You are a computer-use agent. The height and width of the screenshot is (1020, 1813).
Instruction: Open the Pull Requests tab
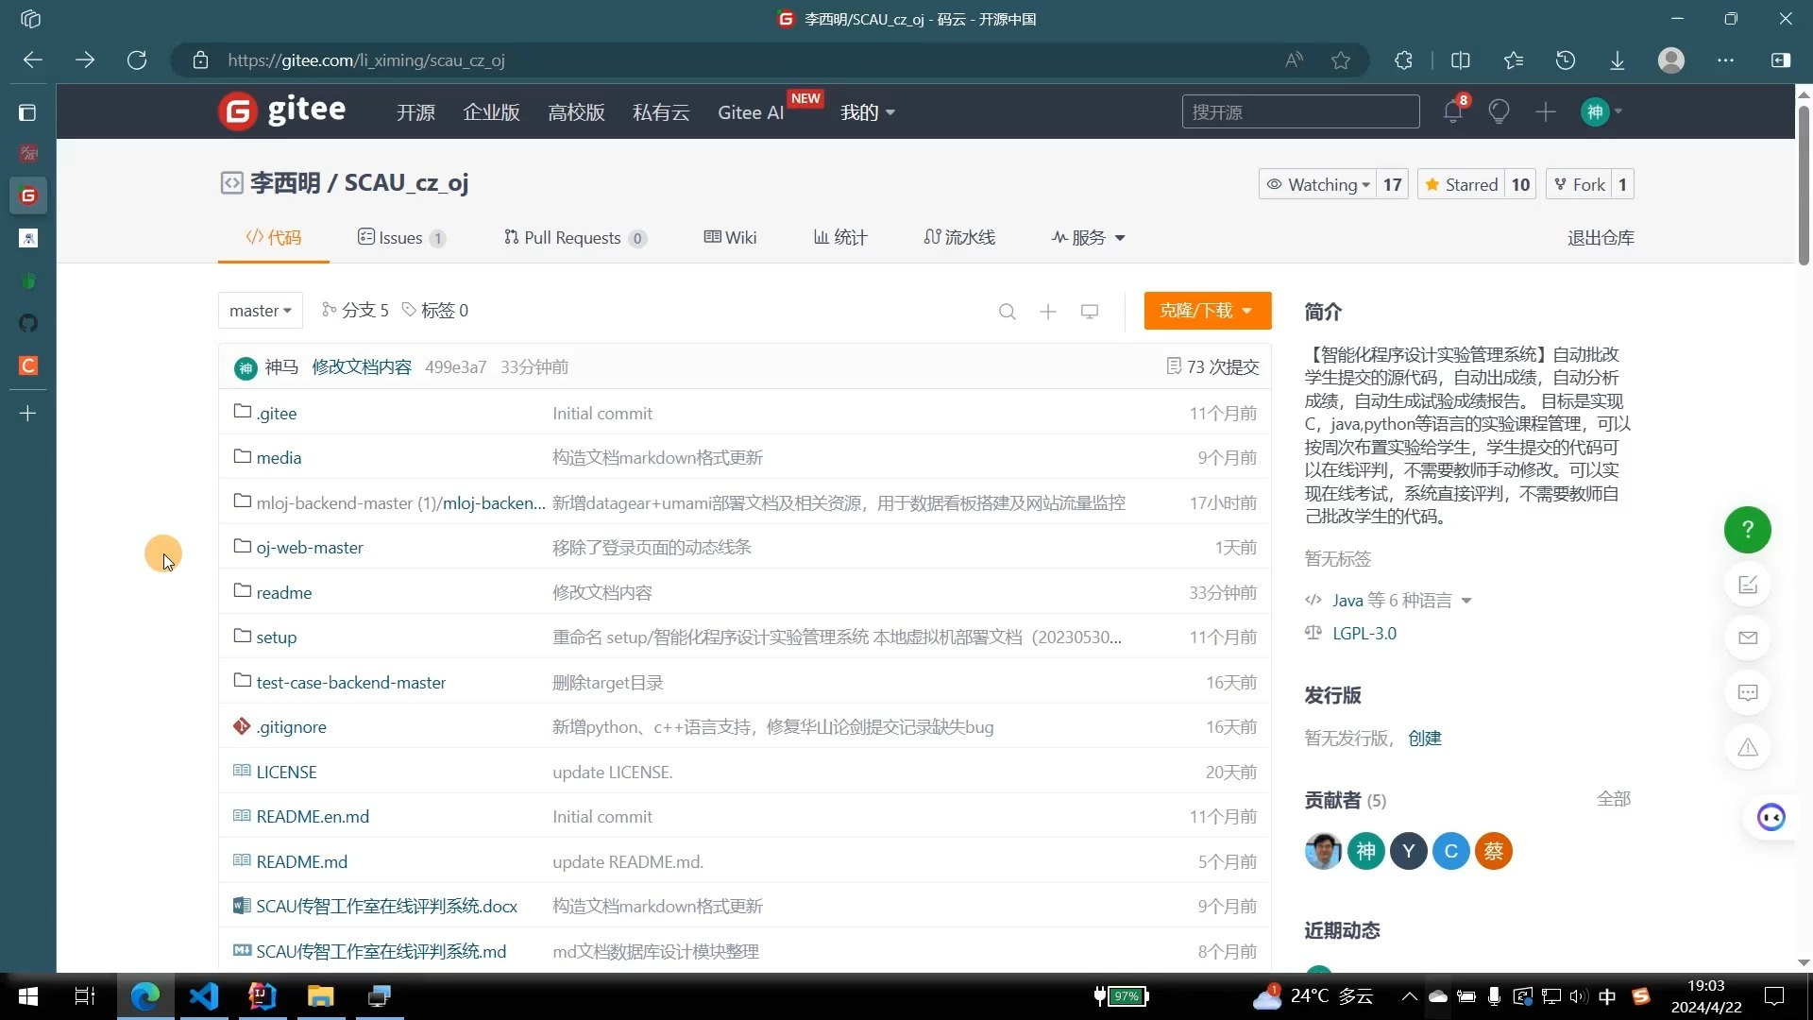coord(572,238)
